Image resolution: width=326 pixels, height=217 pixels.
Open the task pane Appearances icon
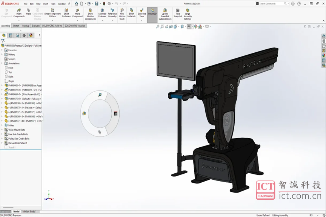[324, 55]
